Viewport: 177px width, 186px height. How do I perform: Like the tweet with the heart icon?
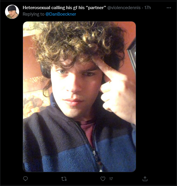coord(103,179)
